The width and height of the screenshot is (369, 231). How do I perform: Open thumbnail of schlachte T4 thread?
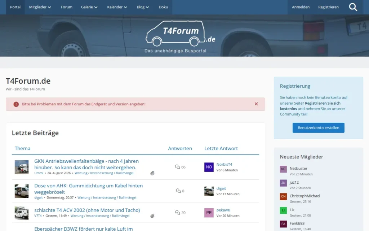(22, 213)
